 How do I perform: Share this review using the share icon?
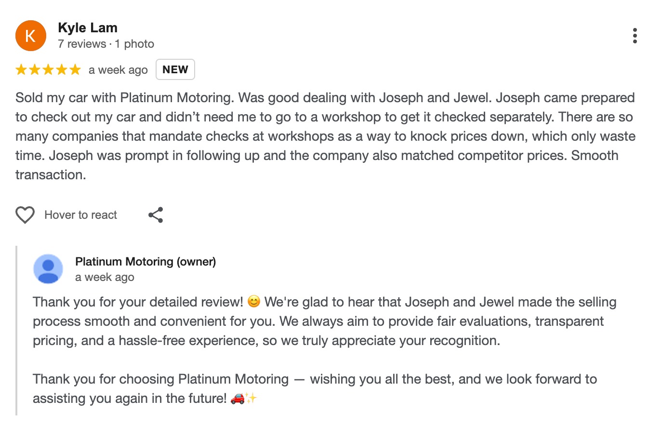pos(156,215)
